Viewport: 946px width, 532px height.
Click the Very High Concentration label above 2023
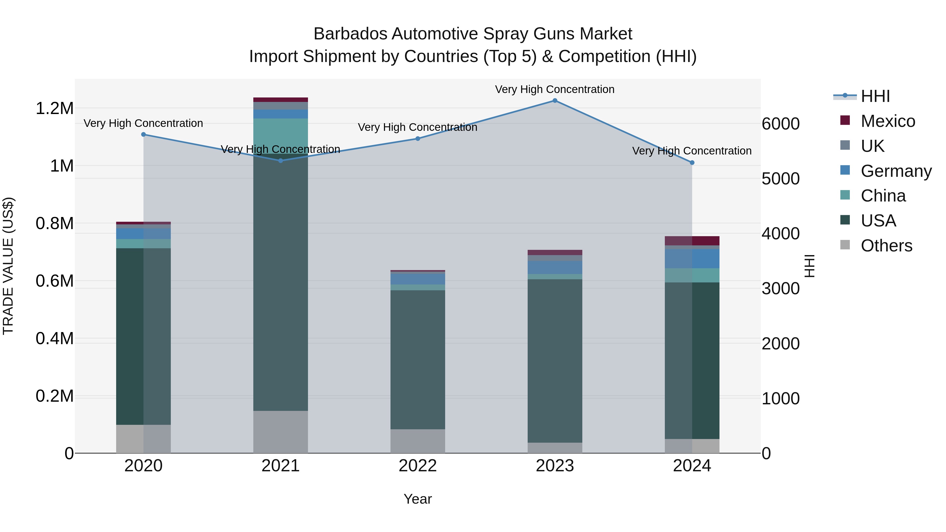coord(555,89)
